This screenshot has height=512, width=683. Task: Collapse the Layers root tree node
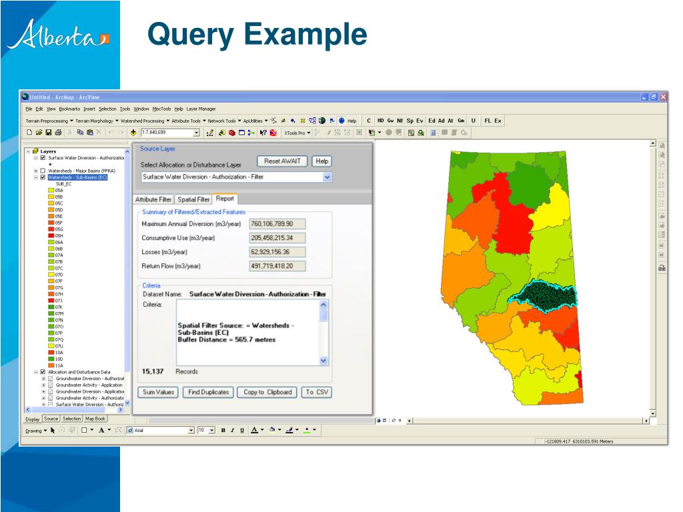pyautogui.click(x=28, y=151)
